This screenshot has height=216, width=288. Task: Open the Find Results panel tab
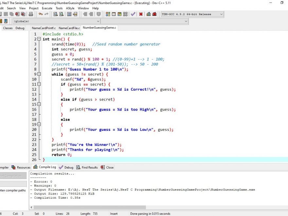coord(87,167)
